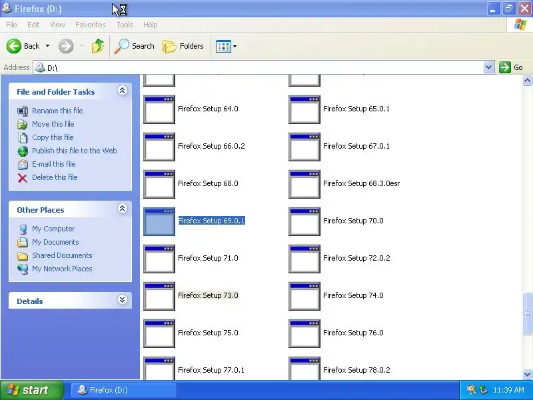The width and height of the screenshot is (533, 400).
Task: Click the second system tray icon
Action: tap(483, 390)
